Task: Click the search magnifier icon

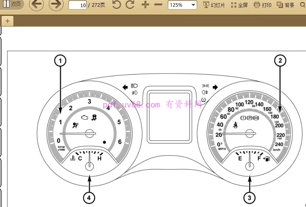Action: click(x=303, y=5)
